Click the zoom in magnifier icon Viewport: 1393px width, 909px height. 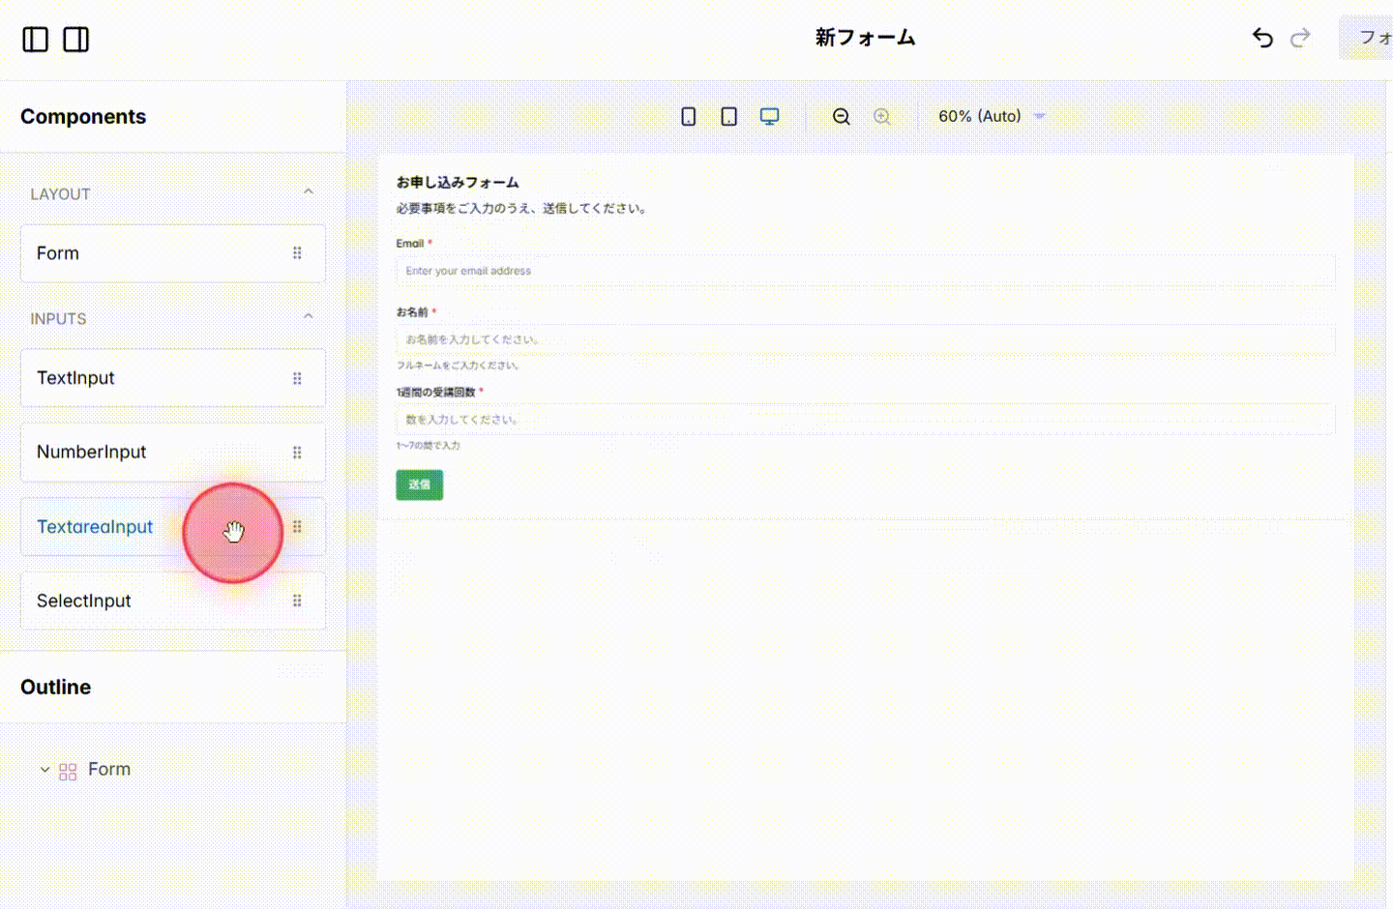pyautogui.click(x=881, y=116)
